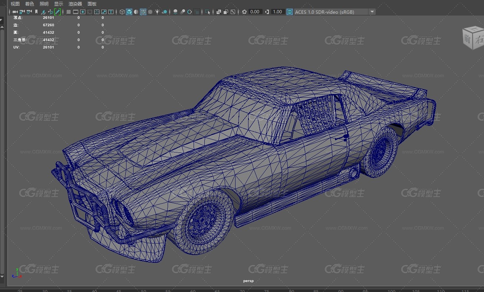
Task: Toggle the Safe Title display
Action: (x=111, y=12)
